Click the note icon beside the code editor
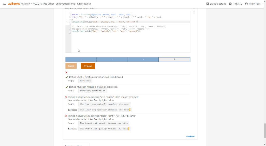 tap(194, 10)
